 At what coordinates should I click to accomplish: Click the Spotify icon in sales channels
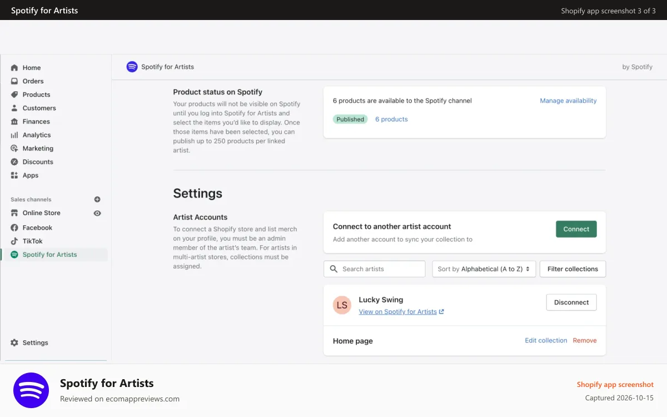14,255
